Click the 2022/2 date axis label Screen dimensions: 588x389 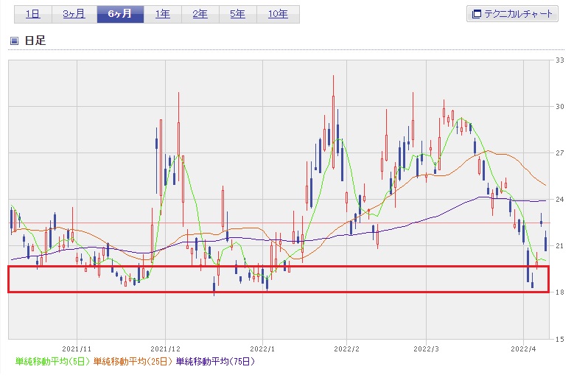click(346, 347)
